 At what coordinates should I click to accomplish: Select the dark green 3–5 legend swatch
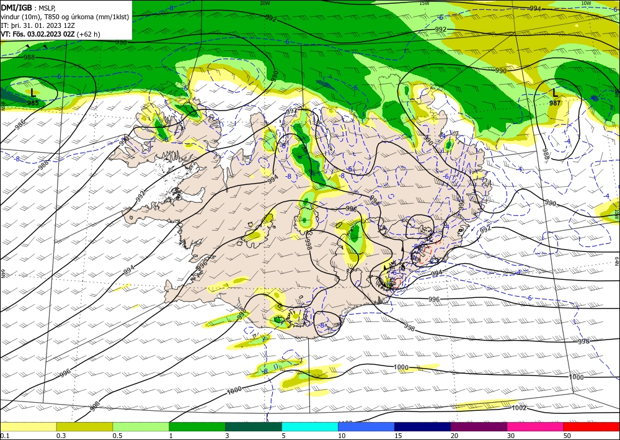(254, 426)
